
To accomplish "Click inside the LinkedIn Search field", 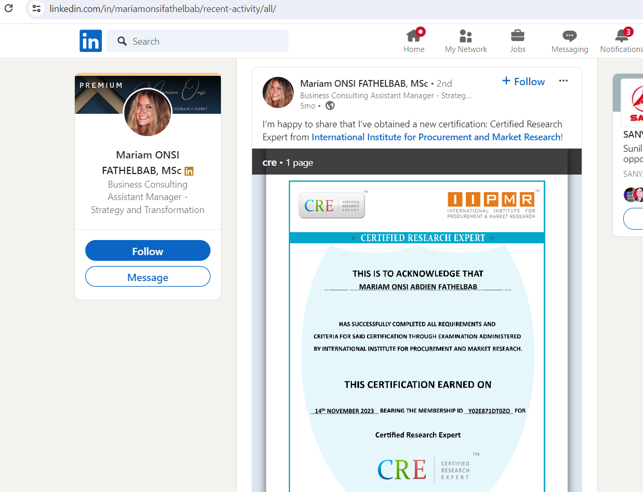I will click(x=198, y=41).
